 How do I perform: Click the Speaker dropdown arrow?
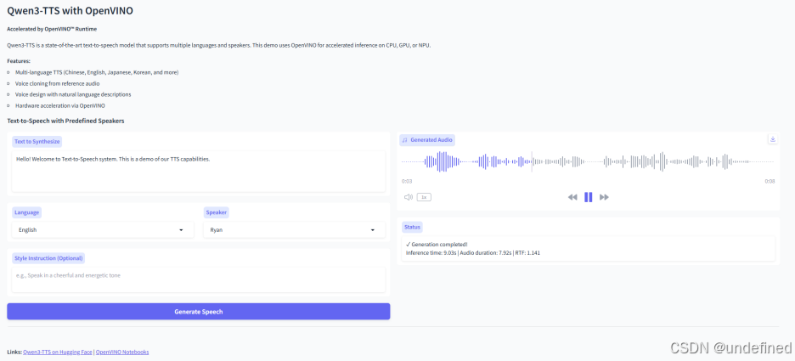tap(373, 230)
